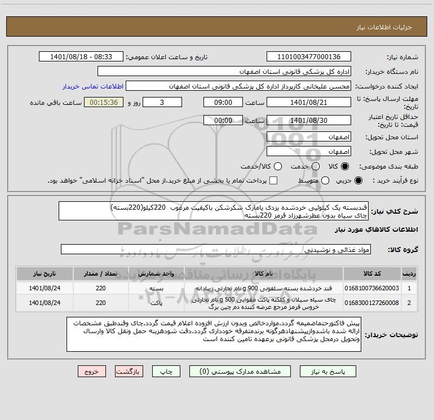Image resolution: width=434 pixels, height=420 pixels.
Task: Click the استان محل تحویل field
Action: 309,137
